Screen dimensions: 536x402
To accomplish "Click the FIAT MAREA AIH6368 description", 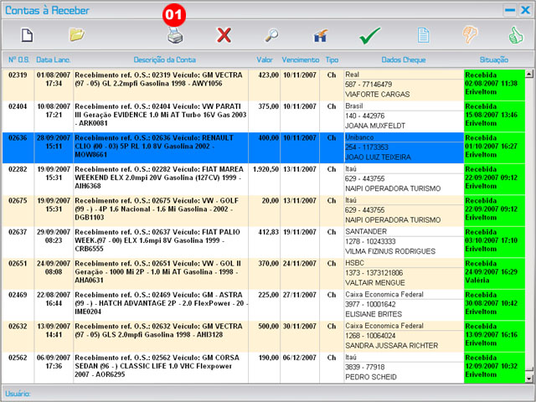I will pyautogui.click(x=159, y=178).
